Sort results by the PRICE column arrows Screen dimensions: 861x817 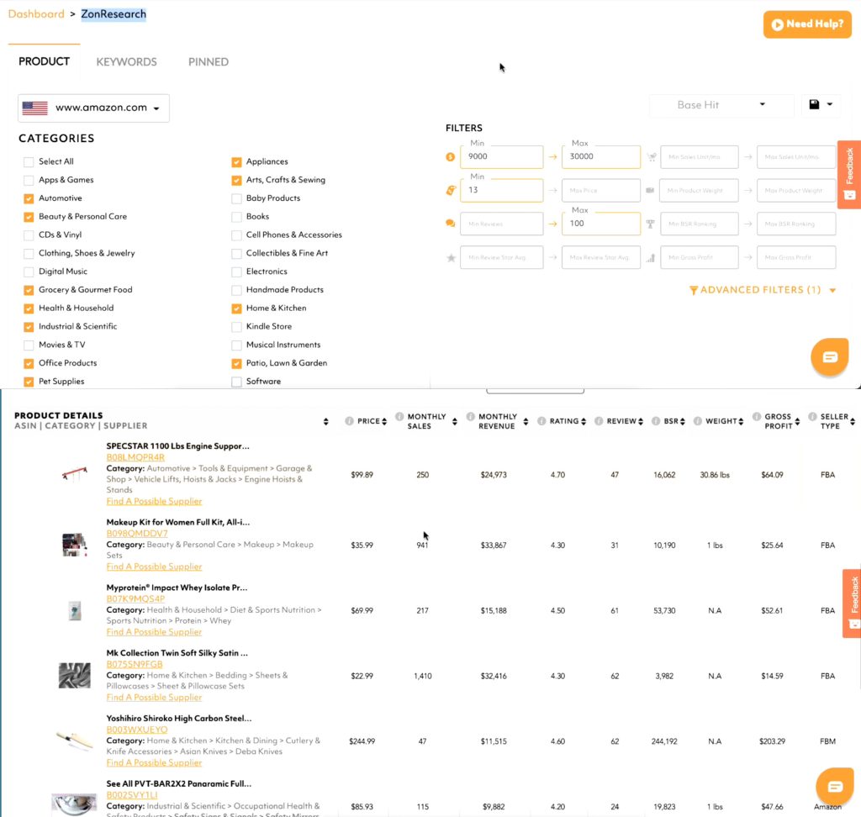pos(384,422)
